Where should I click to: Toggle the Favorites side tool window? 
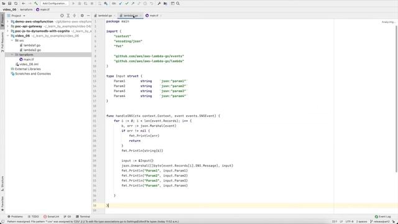[x=2, y=203]
